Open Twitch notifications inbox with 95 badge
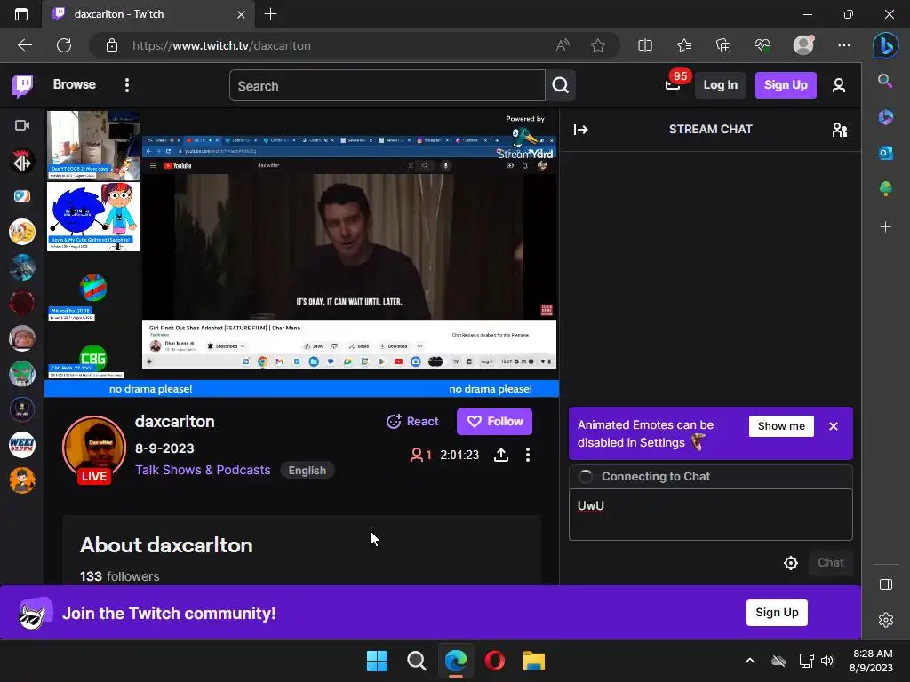 tap(674, 84)
